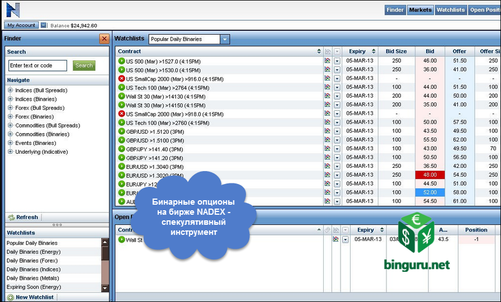Click the Popular Daily Binaries list entry
Image resolution: width=501 pixels, height=302 pixels.
(x=32, y=243)
